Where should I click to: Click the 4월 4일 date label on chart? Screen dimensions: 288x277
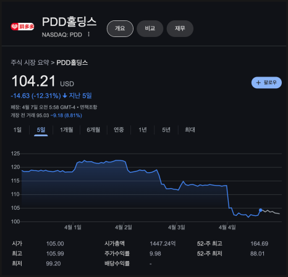(227, 227)
